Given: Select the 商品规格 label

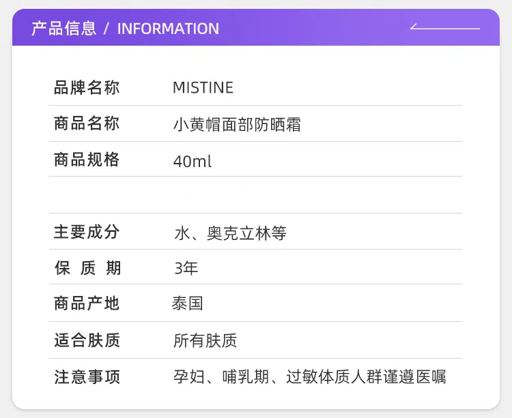Looking at the screenshot, I should 87,160.
